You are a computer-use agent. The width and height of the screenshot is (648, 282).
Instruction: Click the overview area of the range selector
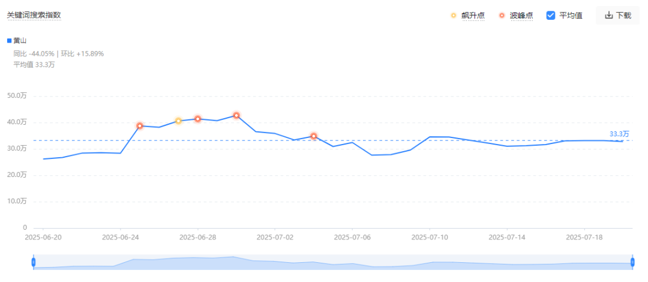click(332, 262)
